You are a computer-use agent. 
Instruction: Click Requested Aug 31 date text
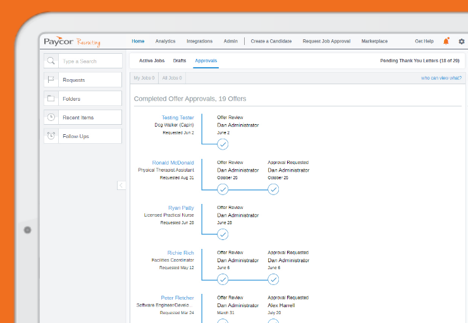coord(176,178)
